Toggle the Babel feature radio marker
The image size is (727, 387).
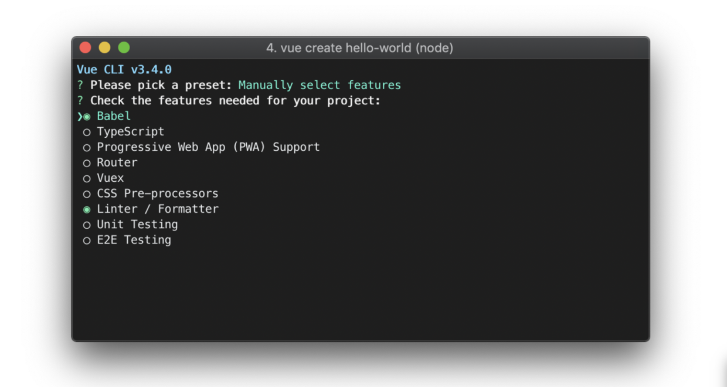click(x=87, y=117)
